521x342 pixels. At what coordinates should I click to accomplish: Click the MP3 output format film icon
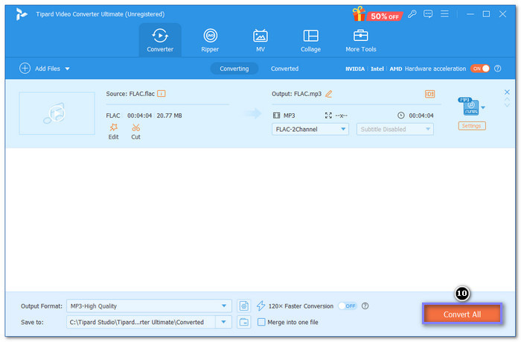pos(276,115)
